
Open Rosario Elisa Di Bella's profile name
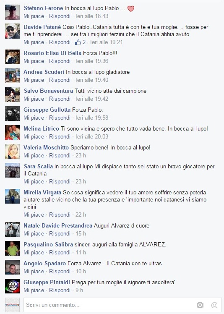tap(52, 53)
